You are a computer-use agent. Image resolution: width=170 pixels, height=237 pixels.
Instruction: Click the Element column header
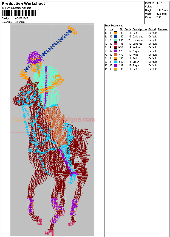click(x=163, y=29)
